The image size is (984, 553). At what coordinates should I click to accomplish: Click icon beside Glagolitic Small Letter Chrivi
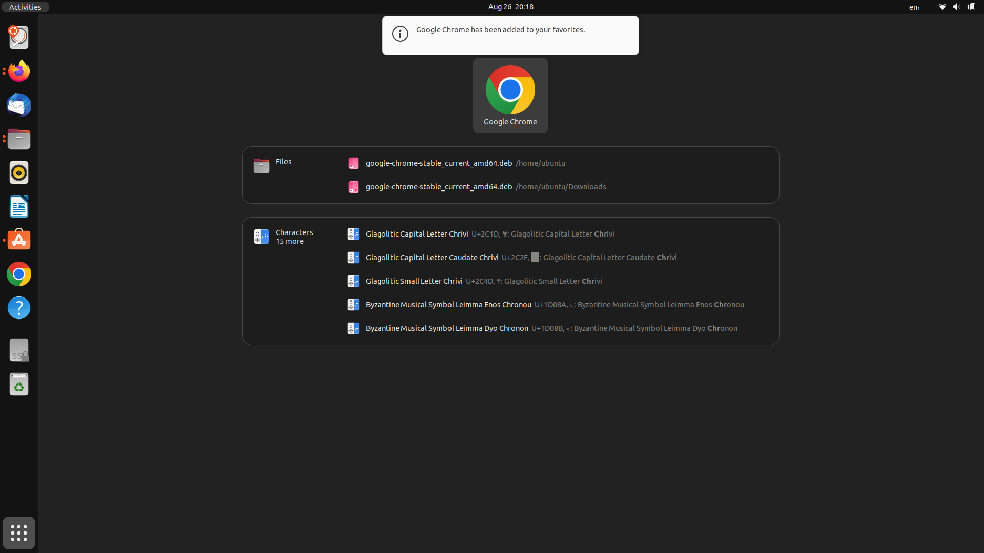click(x=354, y=281)
